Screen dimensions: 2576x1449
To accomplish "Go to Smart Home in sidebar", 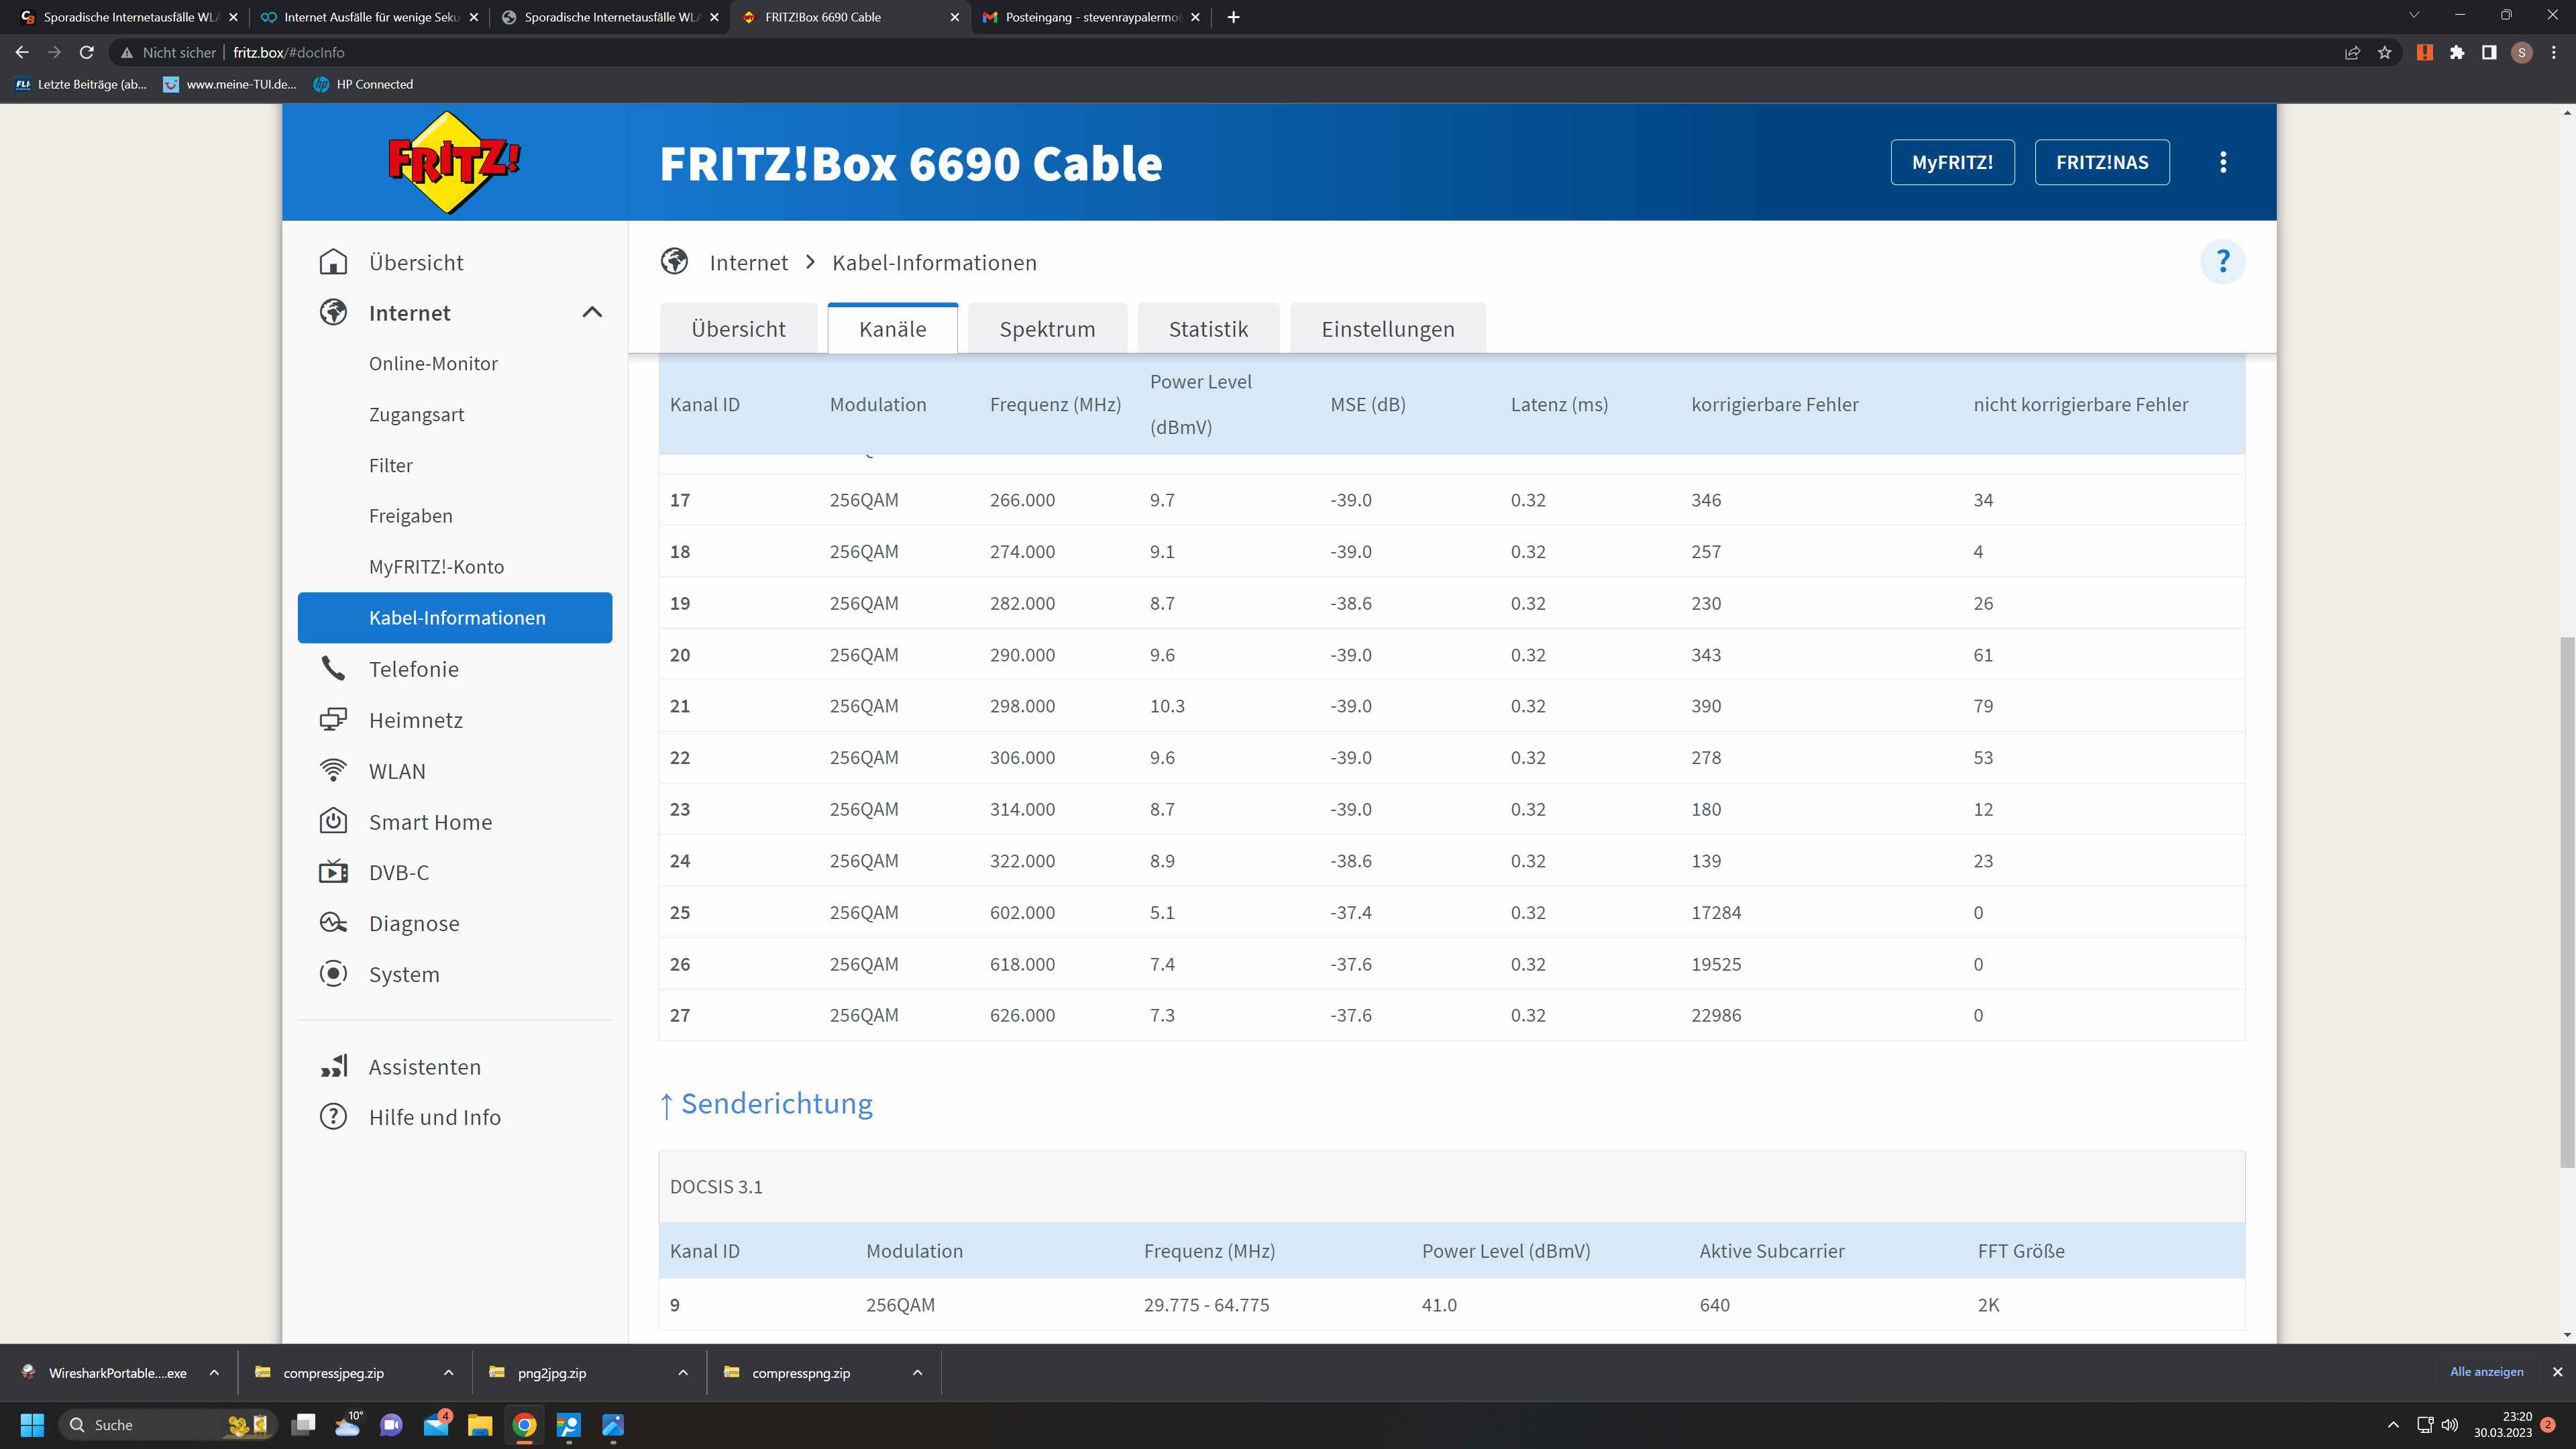I will pyautogui.click(x=430, y=822).
